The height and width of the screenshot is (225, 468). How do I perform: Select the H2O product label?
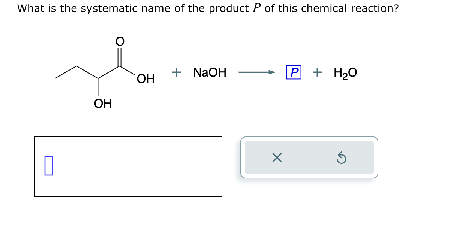pos(345,72)
